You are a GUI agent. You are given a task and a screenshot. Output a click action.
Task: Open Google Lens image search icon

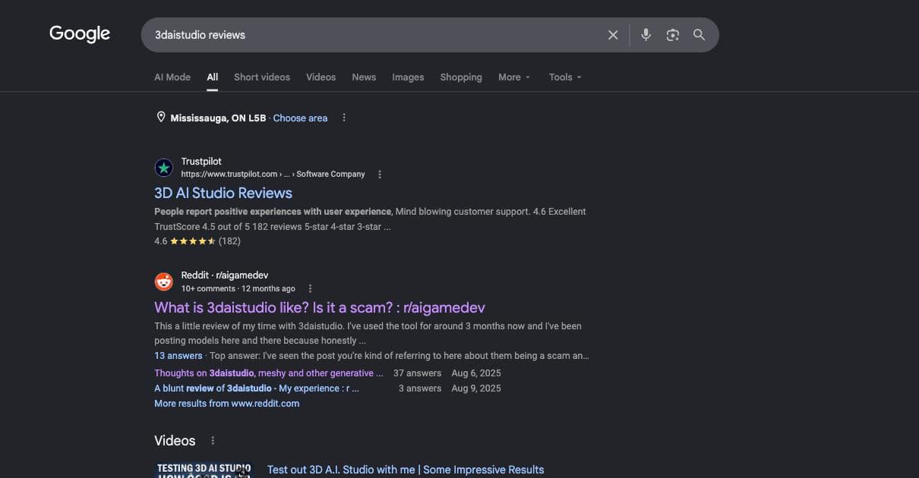(x=672, y=35)
